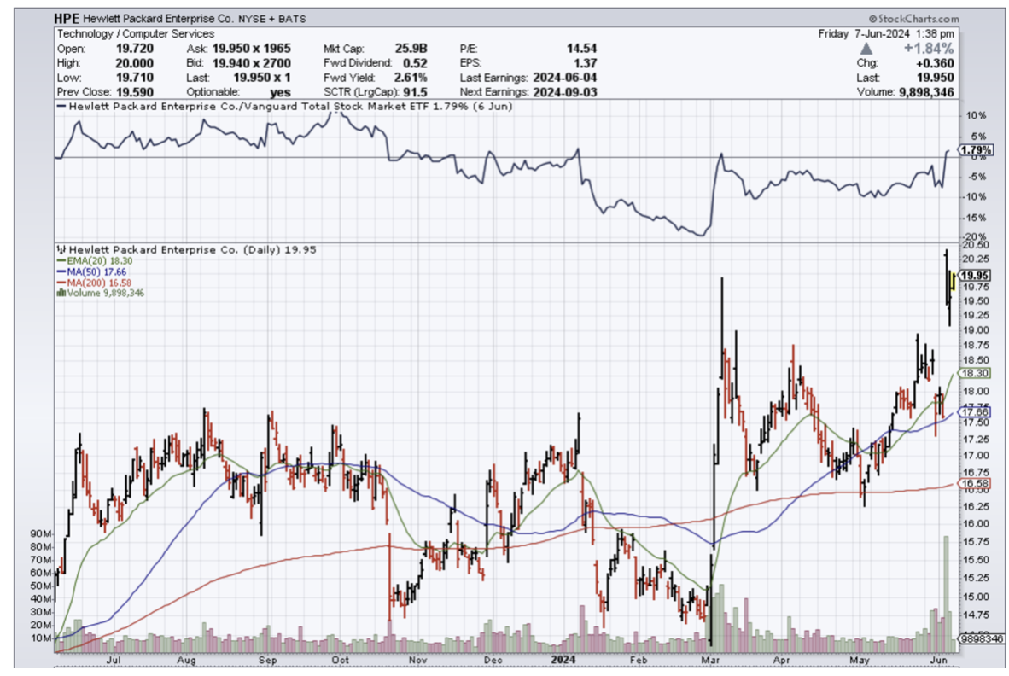Click the candlestick icon beside the Daily chart title
This screenshot has height=676, width=1009.
point(61,249)
